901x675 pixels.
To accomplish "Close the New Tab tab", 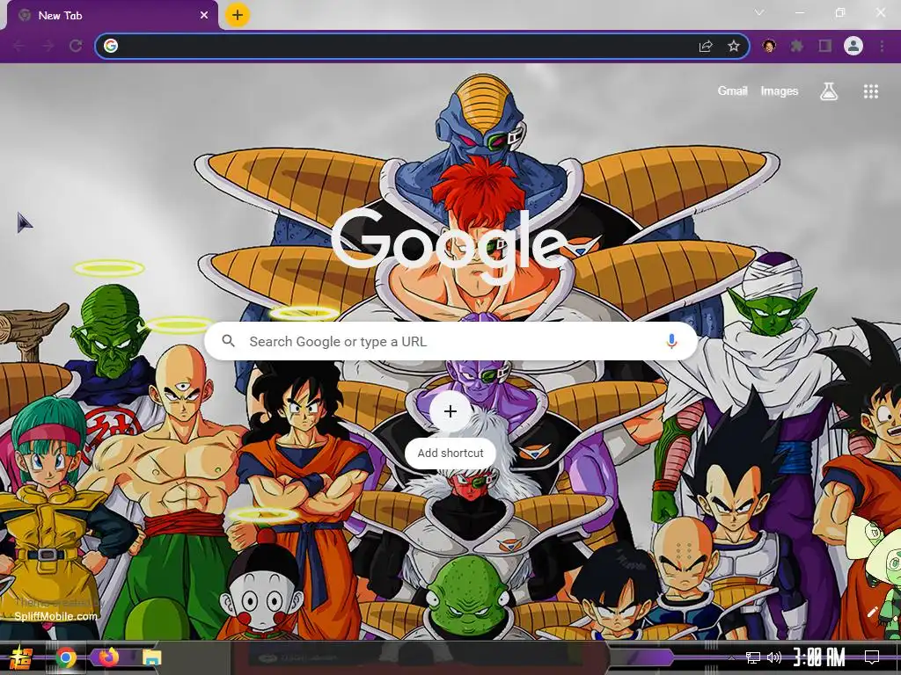I will (204, 16).
